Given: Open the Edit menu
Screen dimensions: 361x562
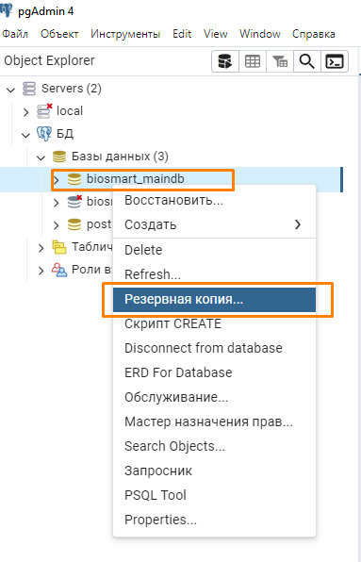Looking at the screenshot, I should pos(182,34).
